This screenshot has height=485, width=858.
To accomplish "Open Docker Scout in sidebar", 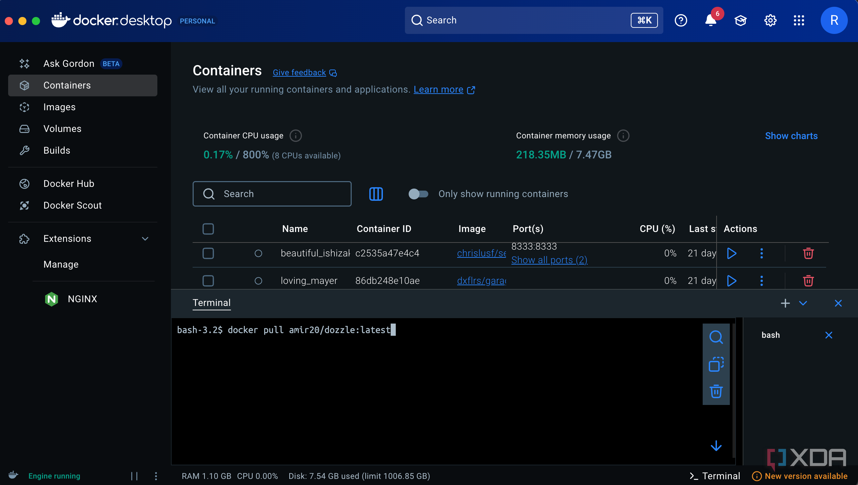I will [83, 206].
